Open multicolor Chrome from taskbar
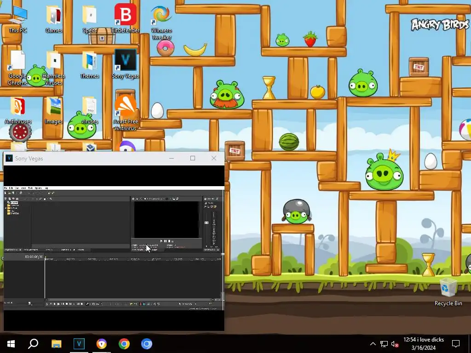This screenshot has width=471, height=353. pyautogui.click(x=124, y=344)
